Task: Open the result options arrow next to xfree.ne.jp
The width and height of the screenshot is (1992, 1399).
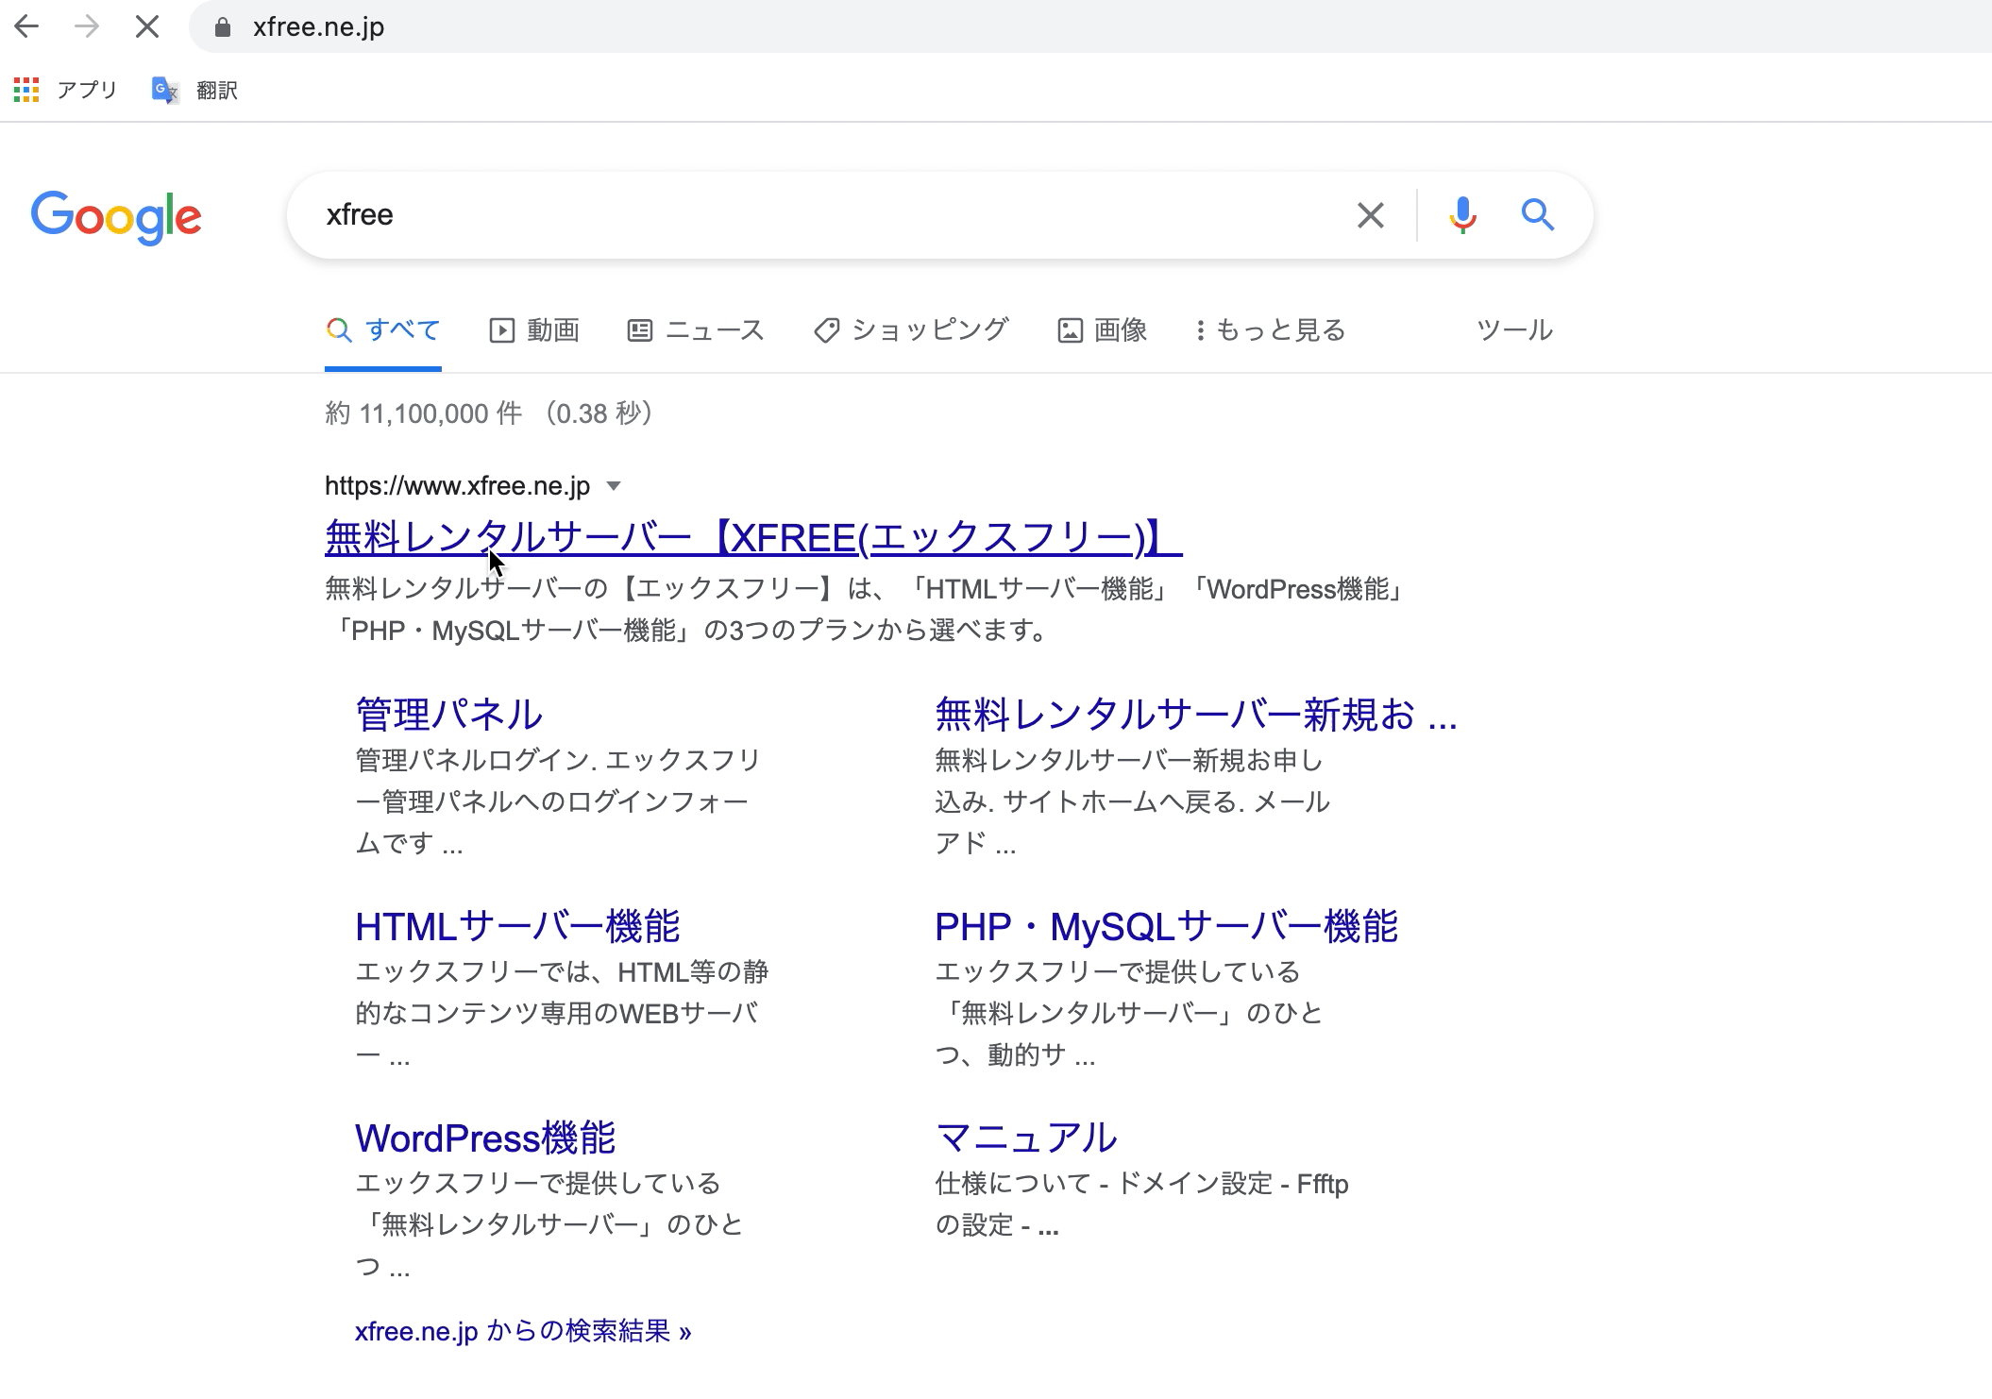Action: [x=615, y=485]
